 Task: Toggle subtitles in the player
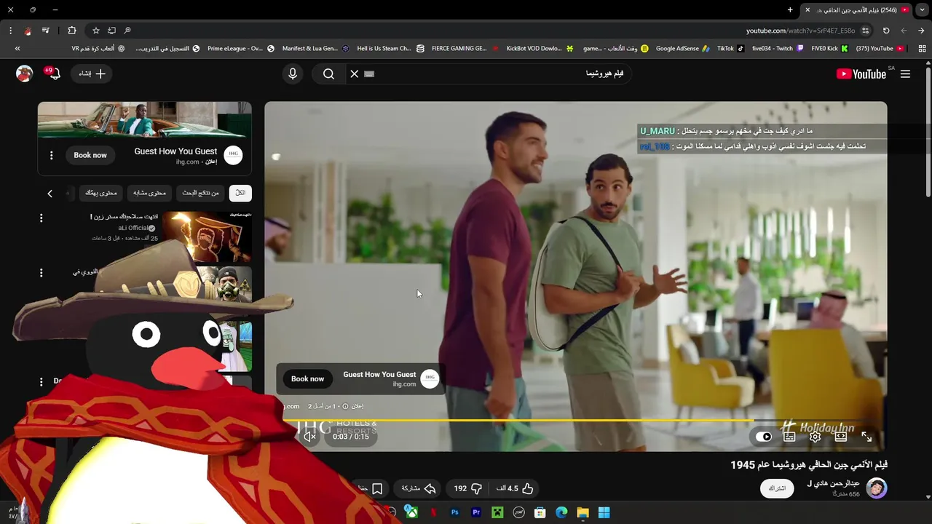[789, 437]
